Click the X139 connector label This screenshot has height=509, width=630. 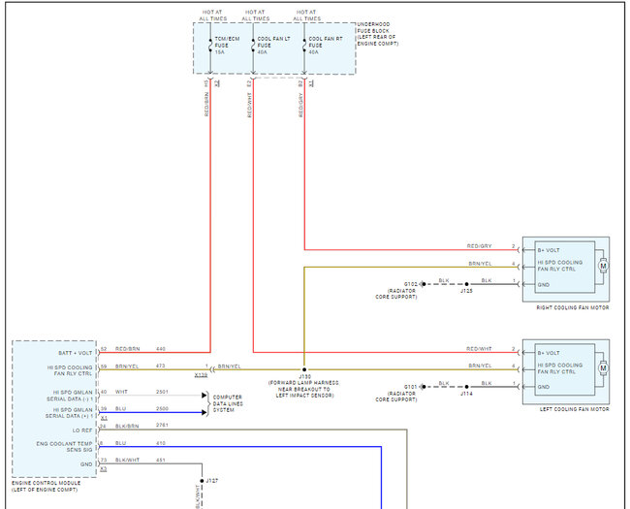click(x=201, y=374)
